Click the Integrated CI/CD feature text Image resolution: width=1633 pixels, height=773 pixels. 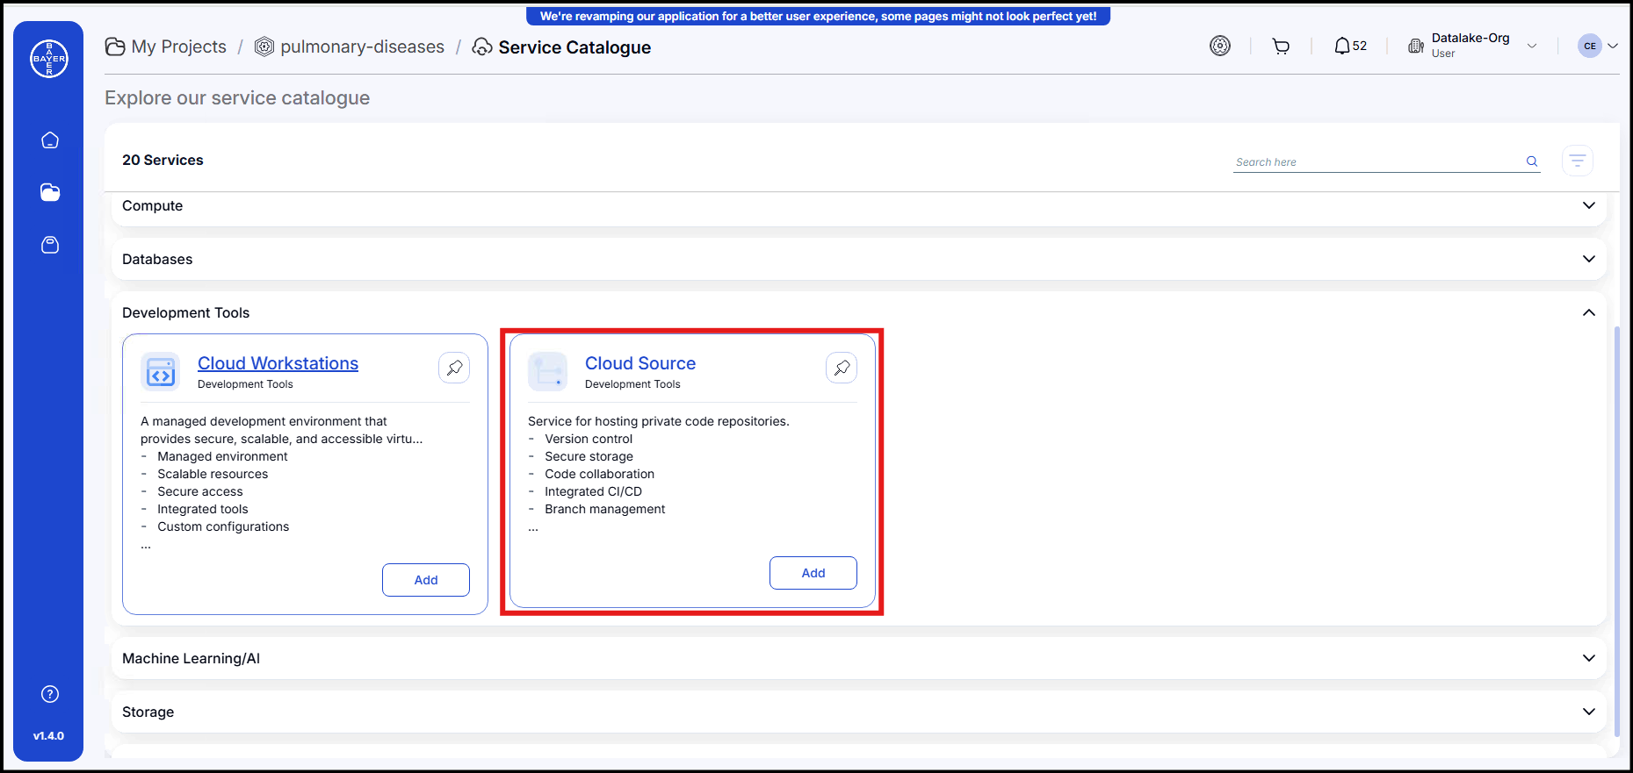[x=593, y=491]
